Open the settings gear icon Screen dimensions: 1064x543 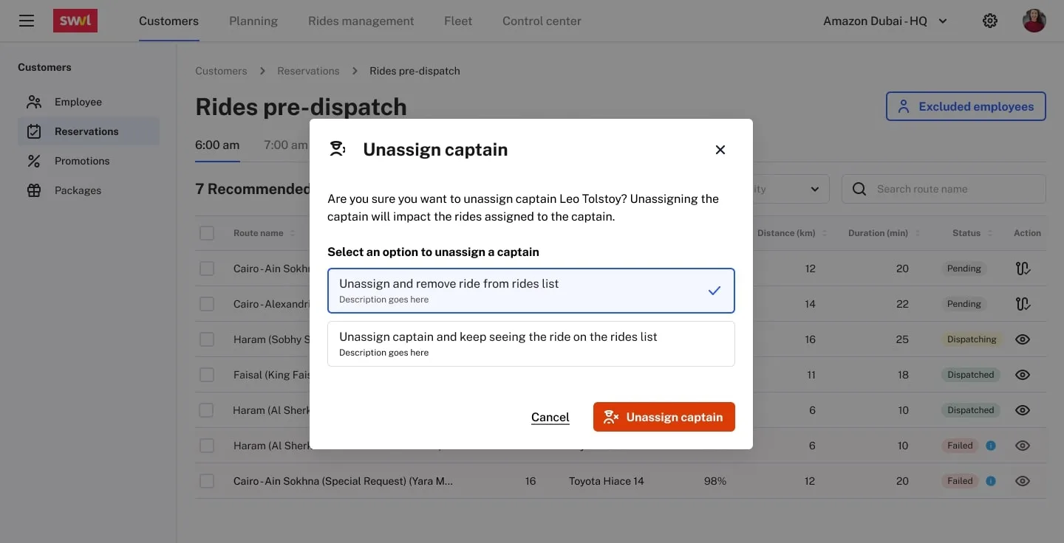pos(990,21)
